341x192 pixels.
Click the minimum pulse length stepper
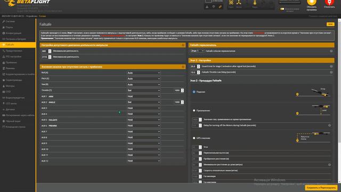(50, 51)
